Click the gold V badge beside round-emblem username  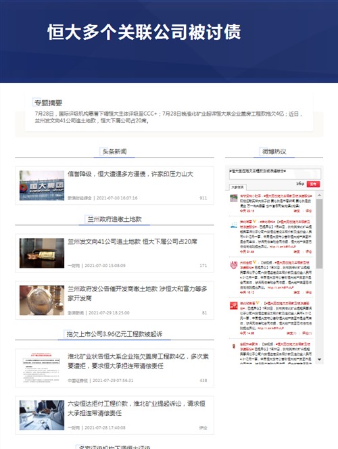pyautogui.click(x=254, y=262)
